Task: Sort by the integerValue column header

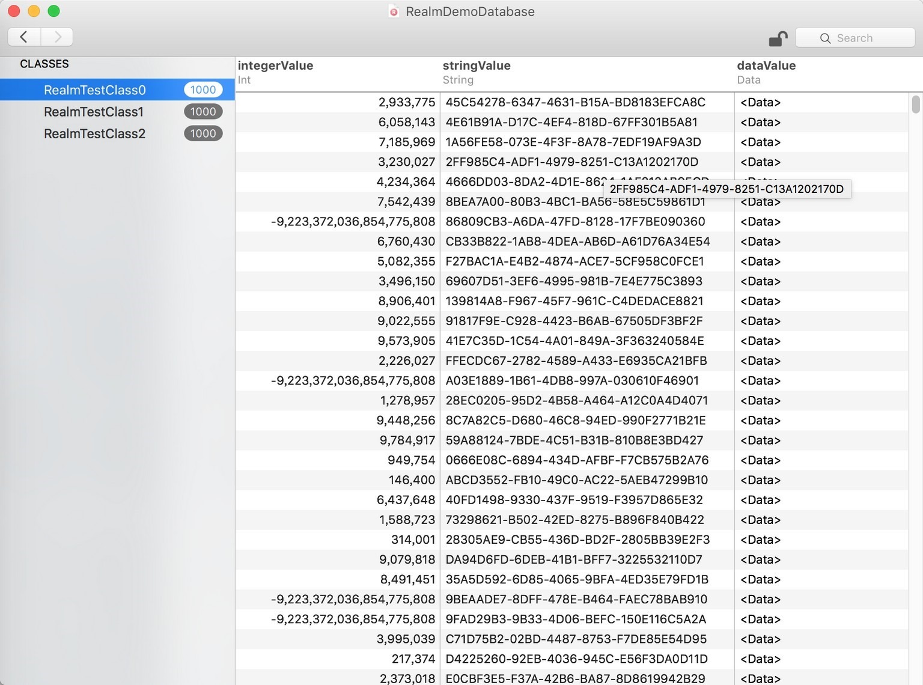Action: tap(337, 73)
